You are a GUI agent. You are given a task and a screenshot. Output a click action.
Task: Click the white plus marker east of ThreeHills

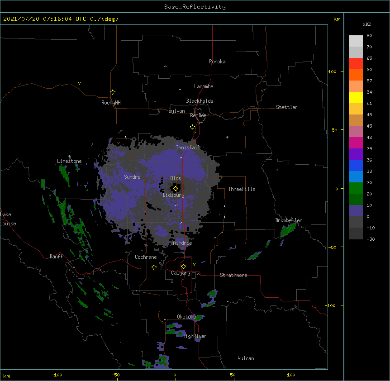coord(277,170)
